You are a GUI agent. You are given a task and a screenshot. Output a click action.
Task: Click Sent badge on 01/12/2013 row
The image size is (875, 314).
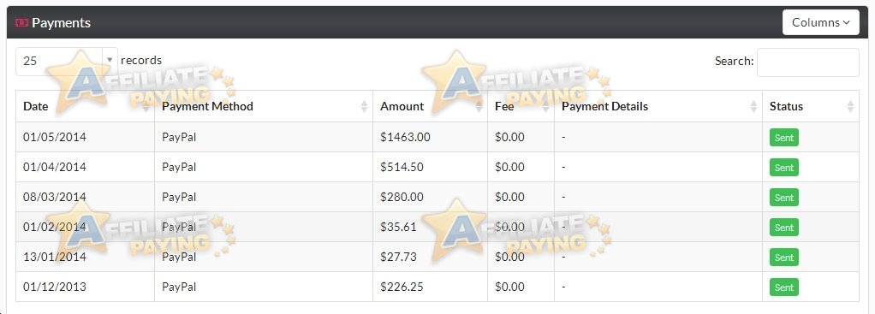click(784, 287)
